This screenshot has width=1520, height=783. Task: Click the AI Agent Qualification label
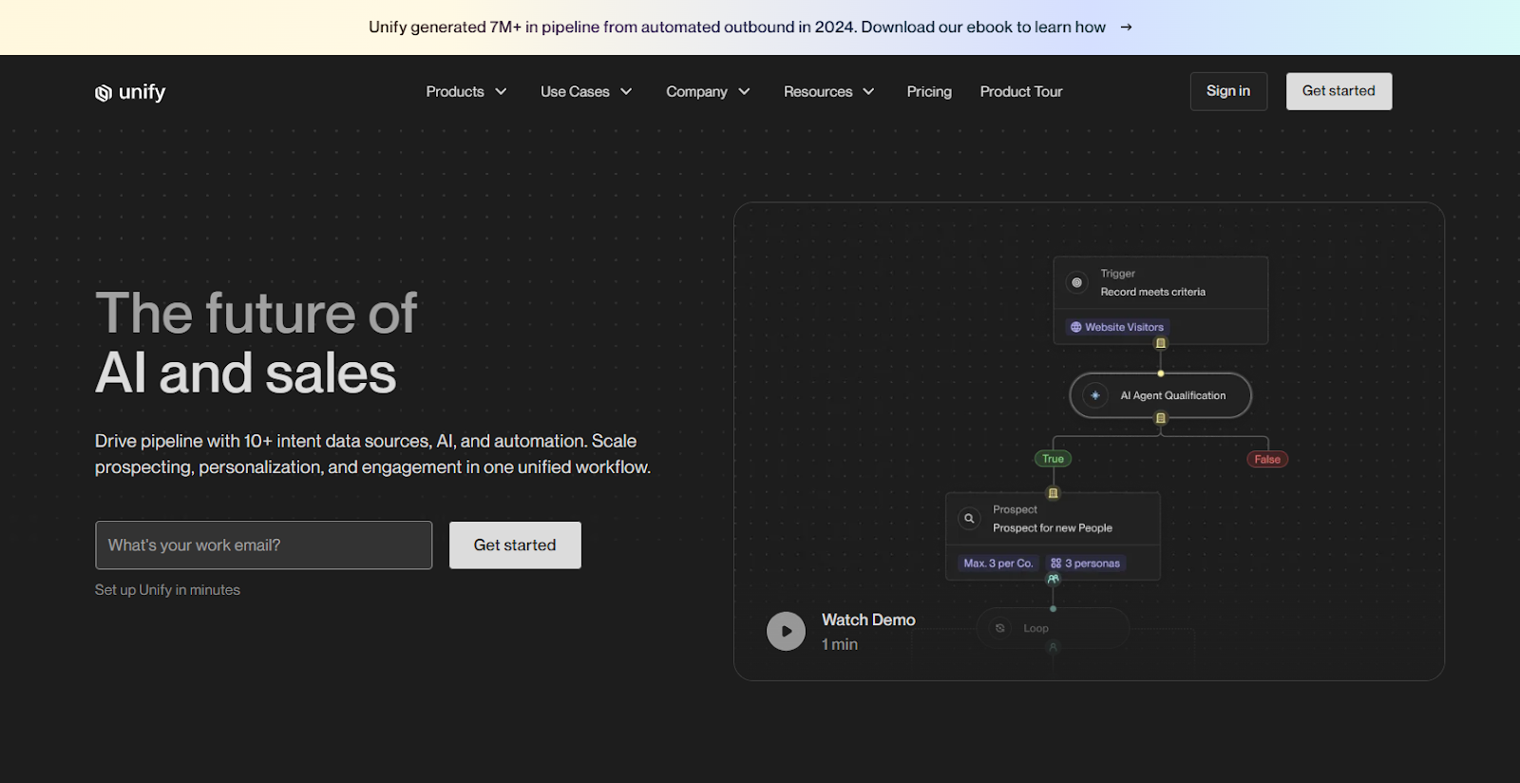[1173, 395]
